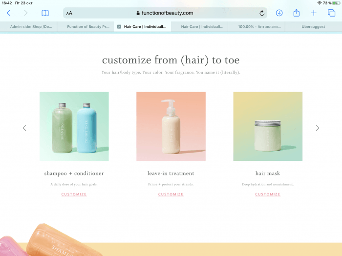
Task: Show previous carousel products
Action: (x=24, y=128)
